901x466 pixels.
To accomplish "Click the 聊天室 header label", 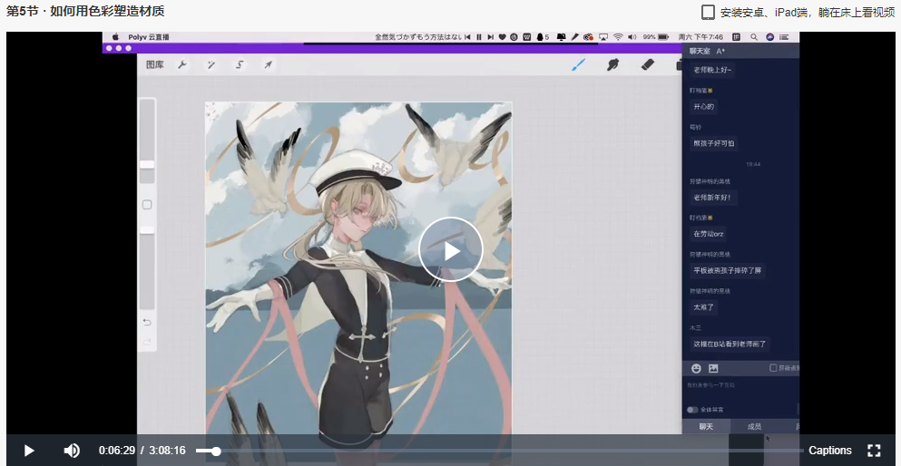I will coord(700,51).
